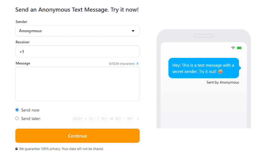Click the help icon beside the schedule fields

coord(138,118)
